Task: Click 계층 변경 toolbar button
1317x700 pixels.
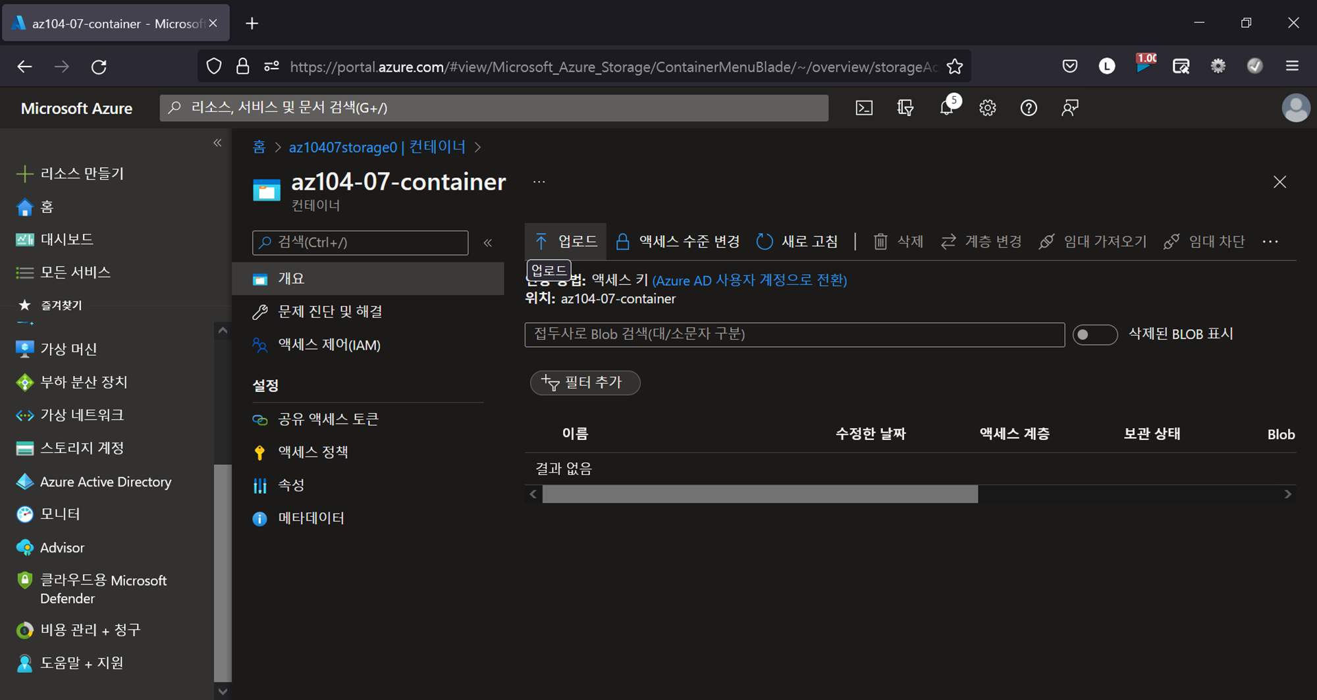Action: point(981,242)
